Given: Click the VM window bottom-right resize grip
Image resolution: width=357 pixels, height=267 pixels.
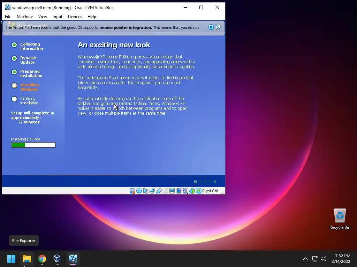Looking at the screenshot, I should [x=223, y=192].
